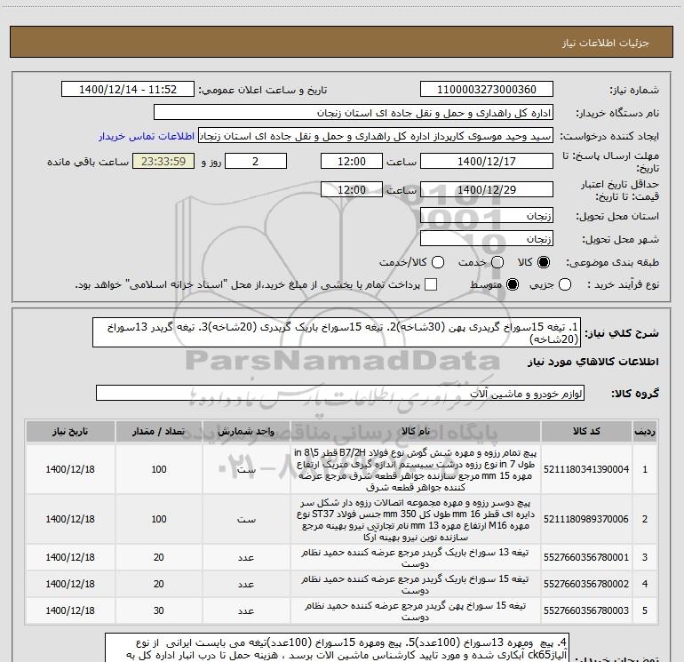This screenshot has width=684, height=662.
Task: Click need date 1400/12/18 in row 1
Action: pos(70,469)
